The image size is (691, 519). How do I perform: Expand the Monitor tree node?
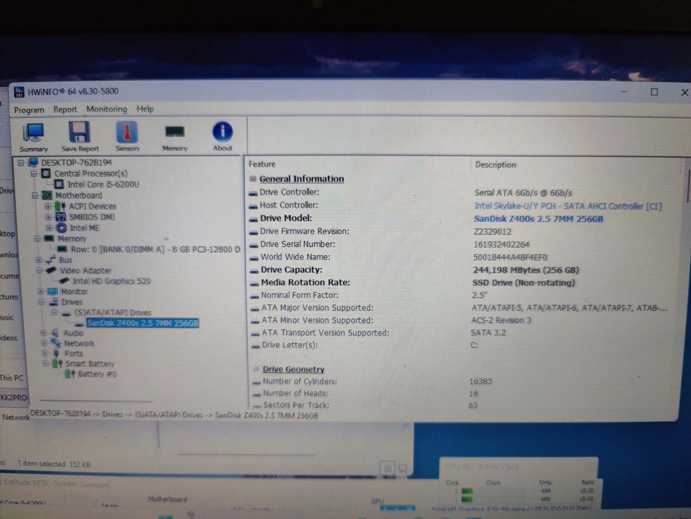click(41, 291)
